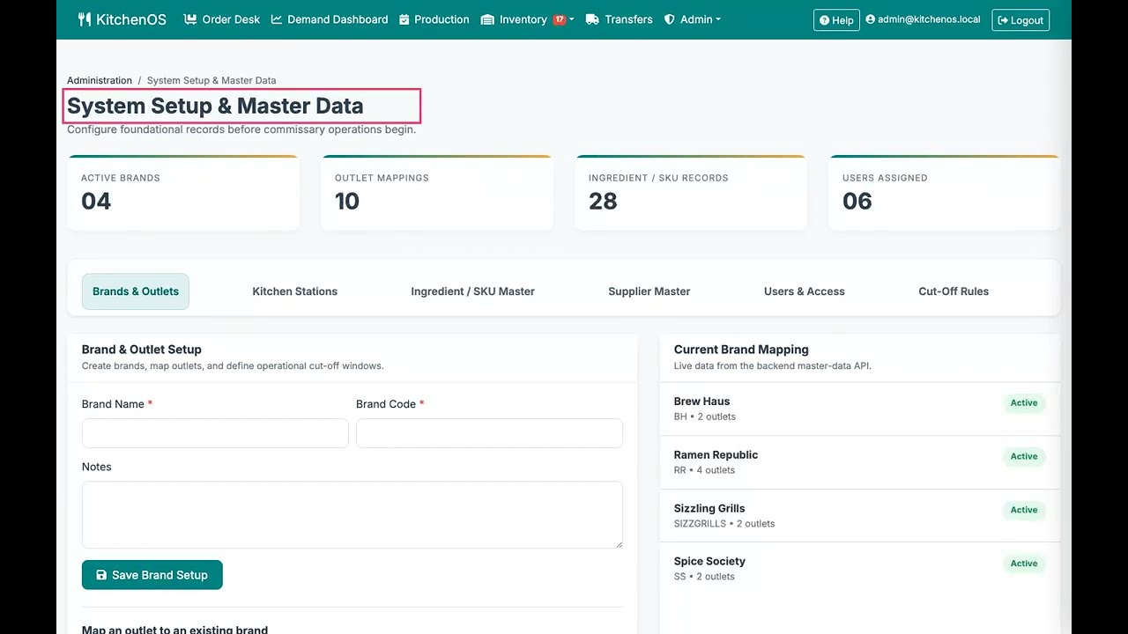The image size is (1128, 634).
Task: Click the admin@kitchenos.local account text
Action: point(929,19)
